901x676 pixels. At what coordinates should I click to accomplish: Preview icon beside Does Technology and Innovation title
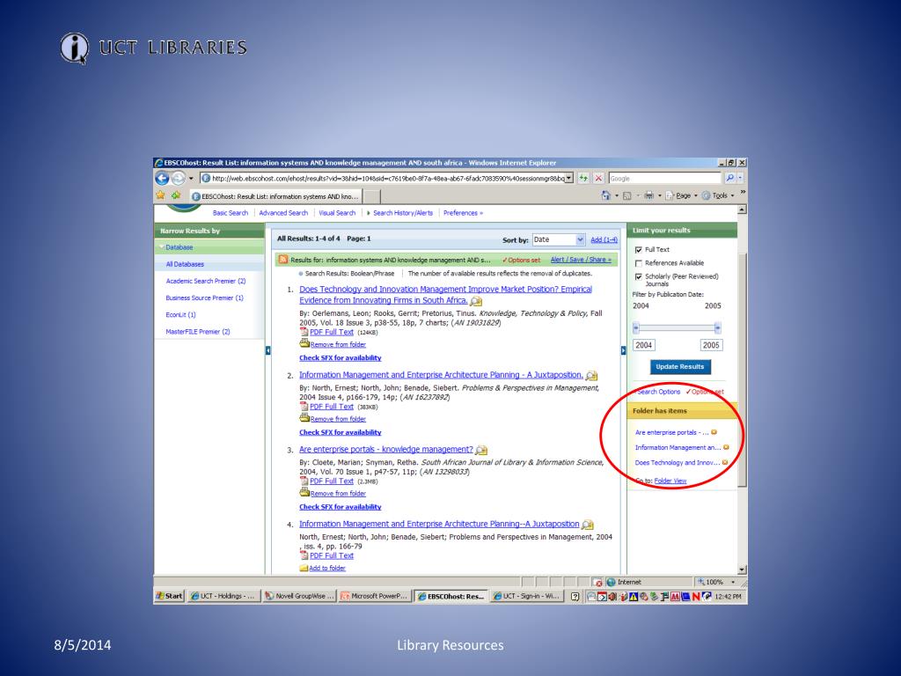tap(476, 301)
